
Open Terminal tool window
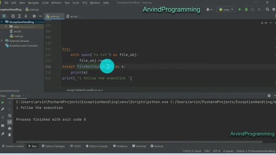pyautogui.click(x=139, y=146)
